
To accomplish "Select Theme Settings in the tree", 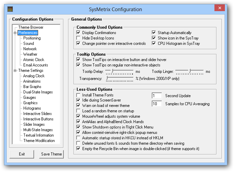I will pyautogui.click(x=31, y=70).
